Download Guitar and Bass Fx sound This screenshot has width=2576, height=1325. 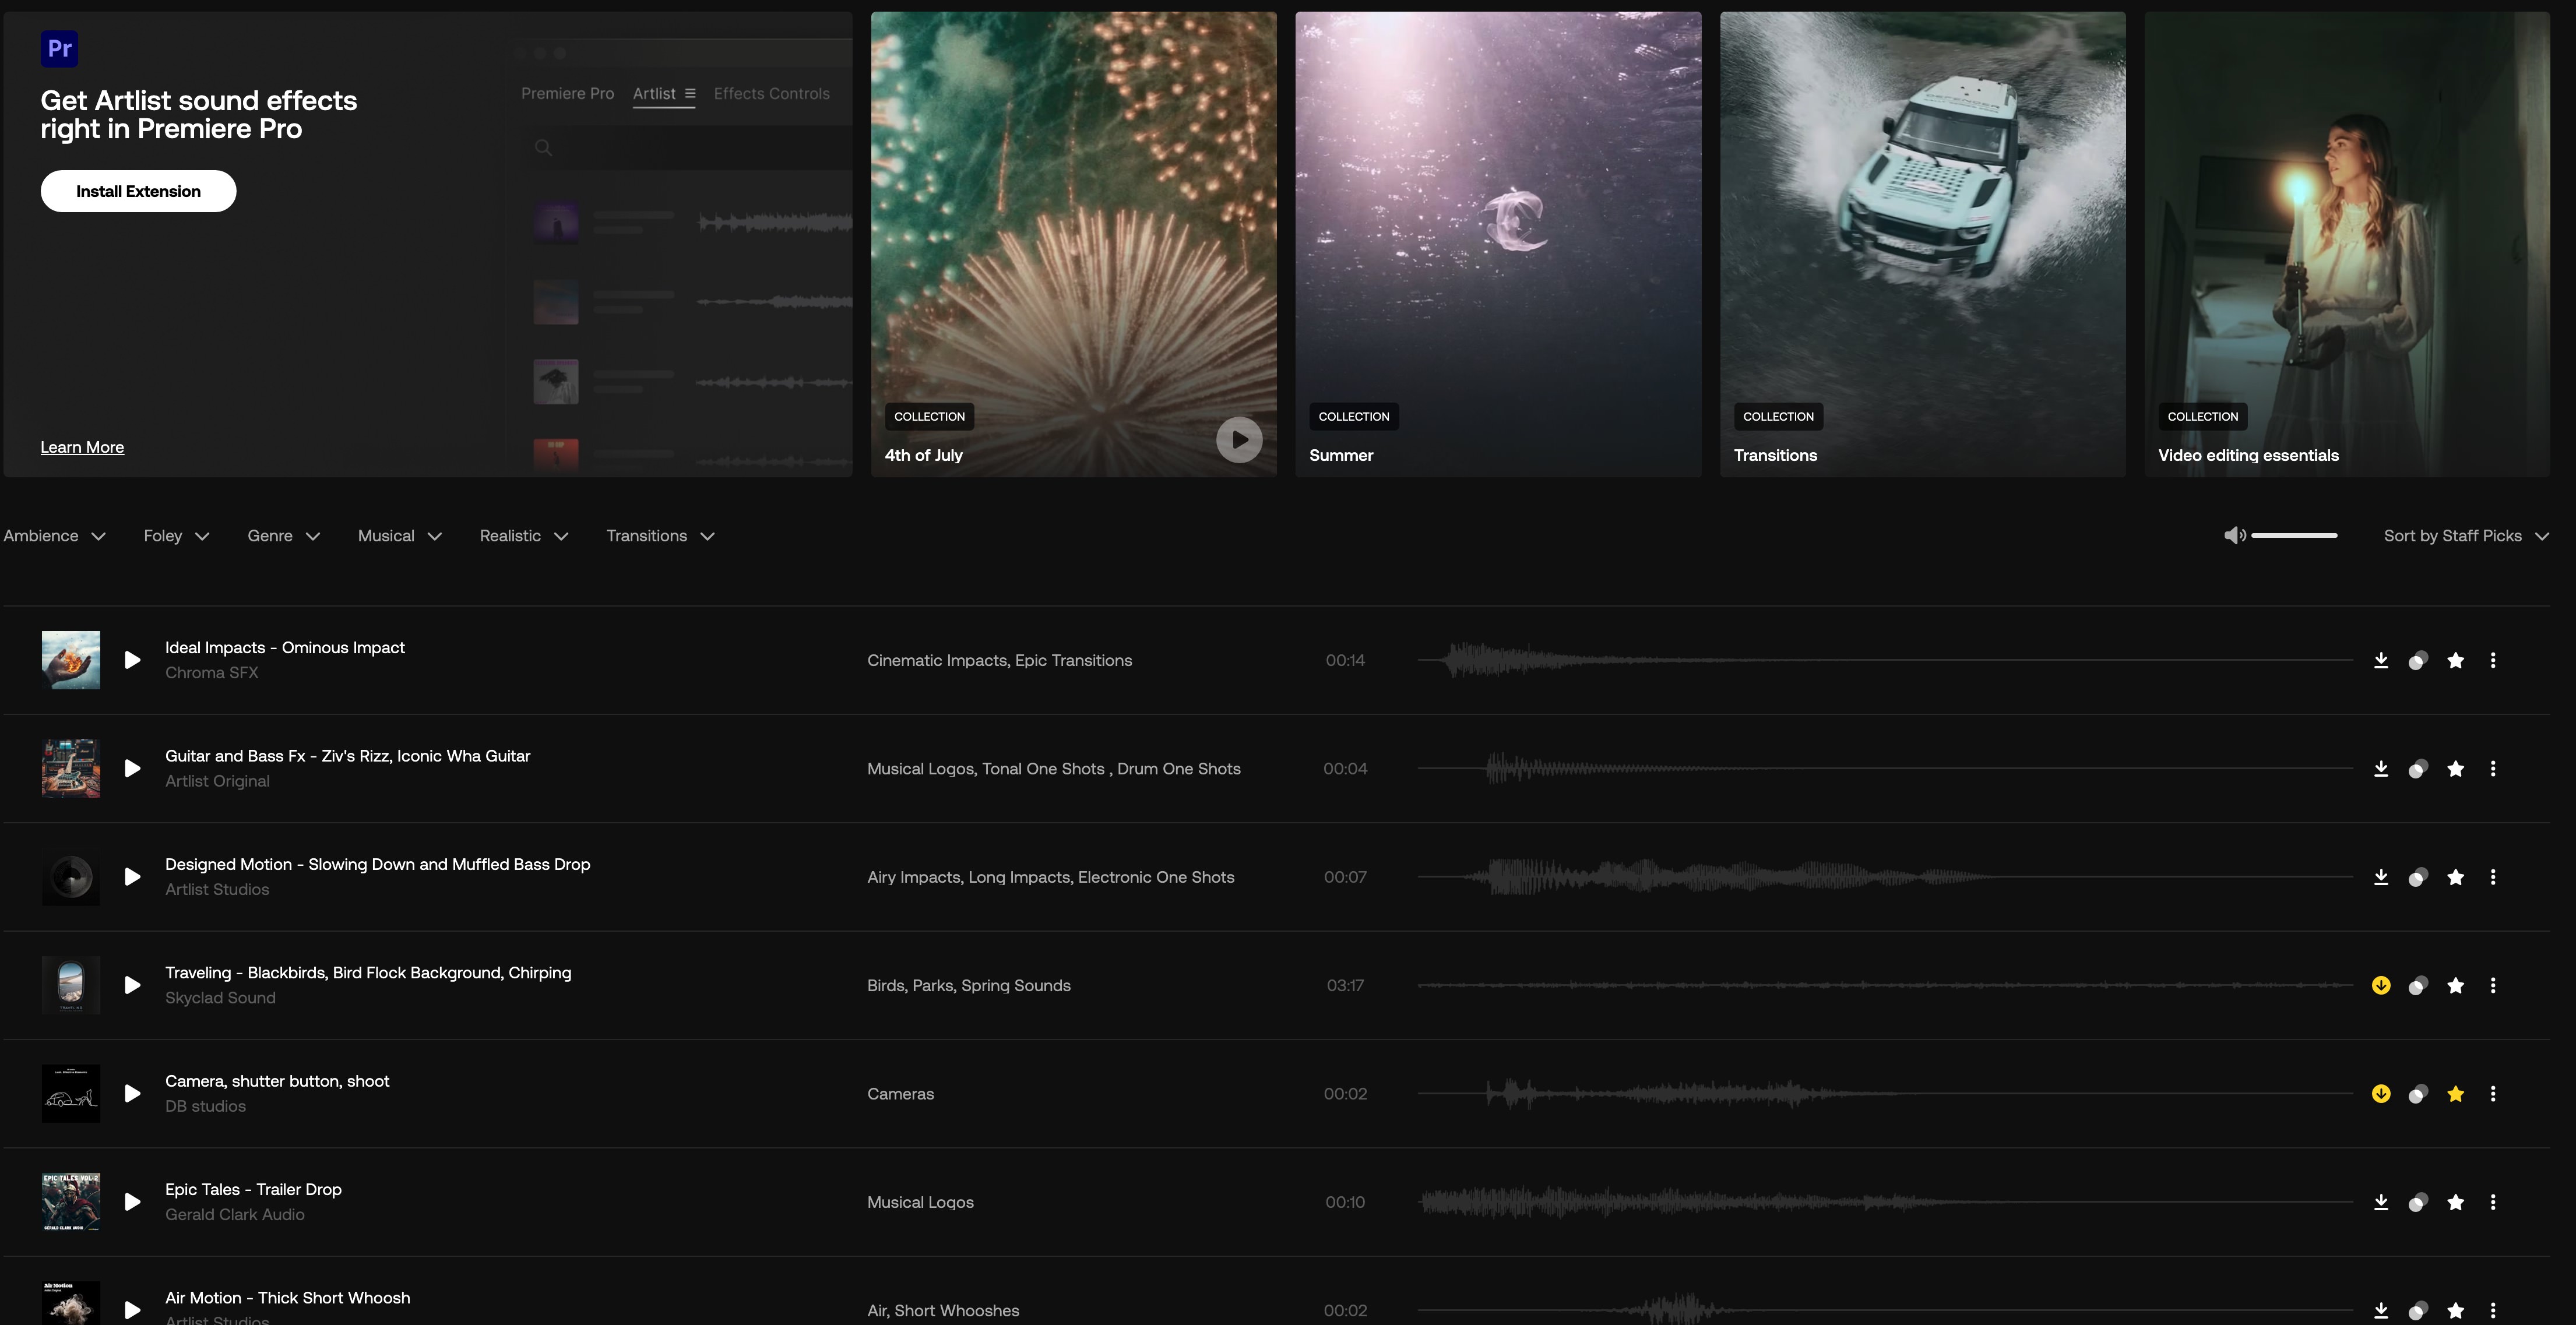pyautogui.click(x=2381, y=769)
